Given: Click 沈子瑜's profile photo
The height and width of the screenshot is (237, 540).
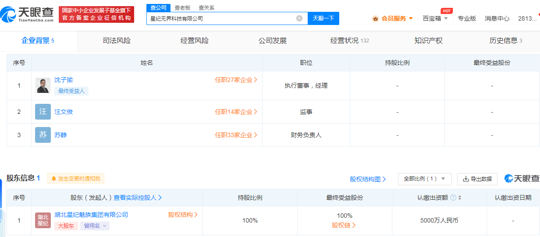Looking at the screenshot, I should point(43,85).
